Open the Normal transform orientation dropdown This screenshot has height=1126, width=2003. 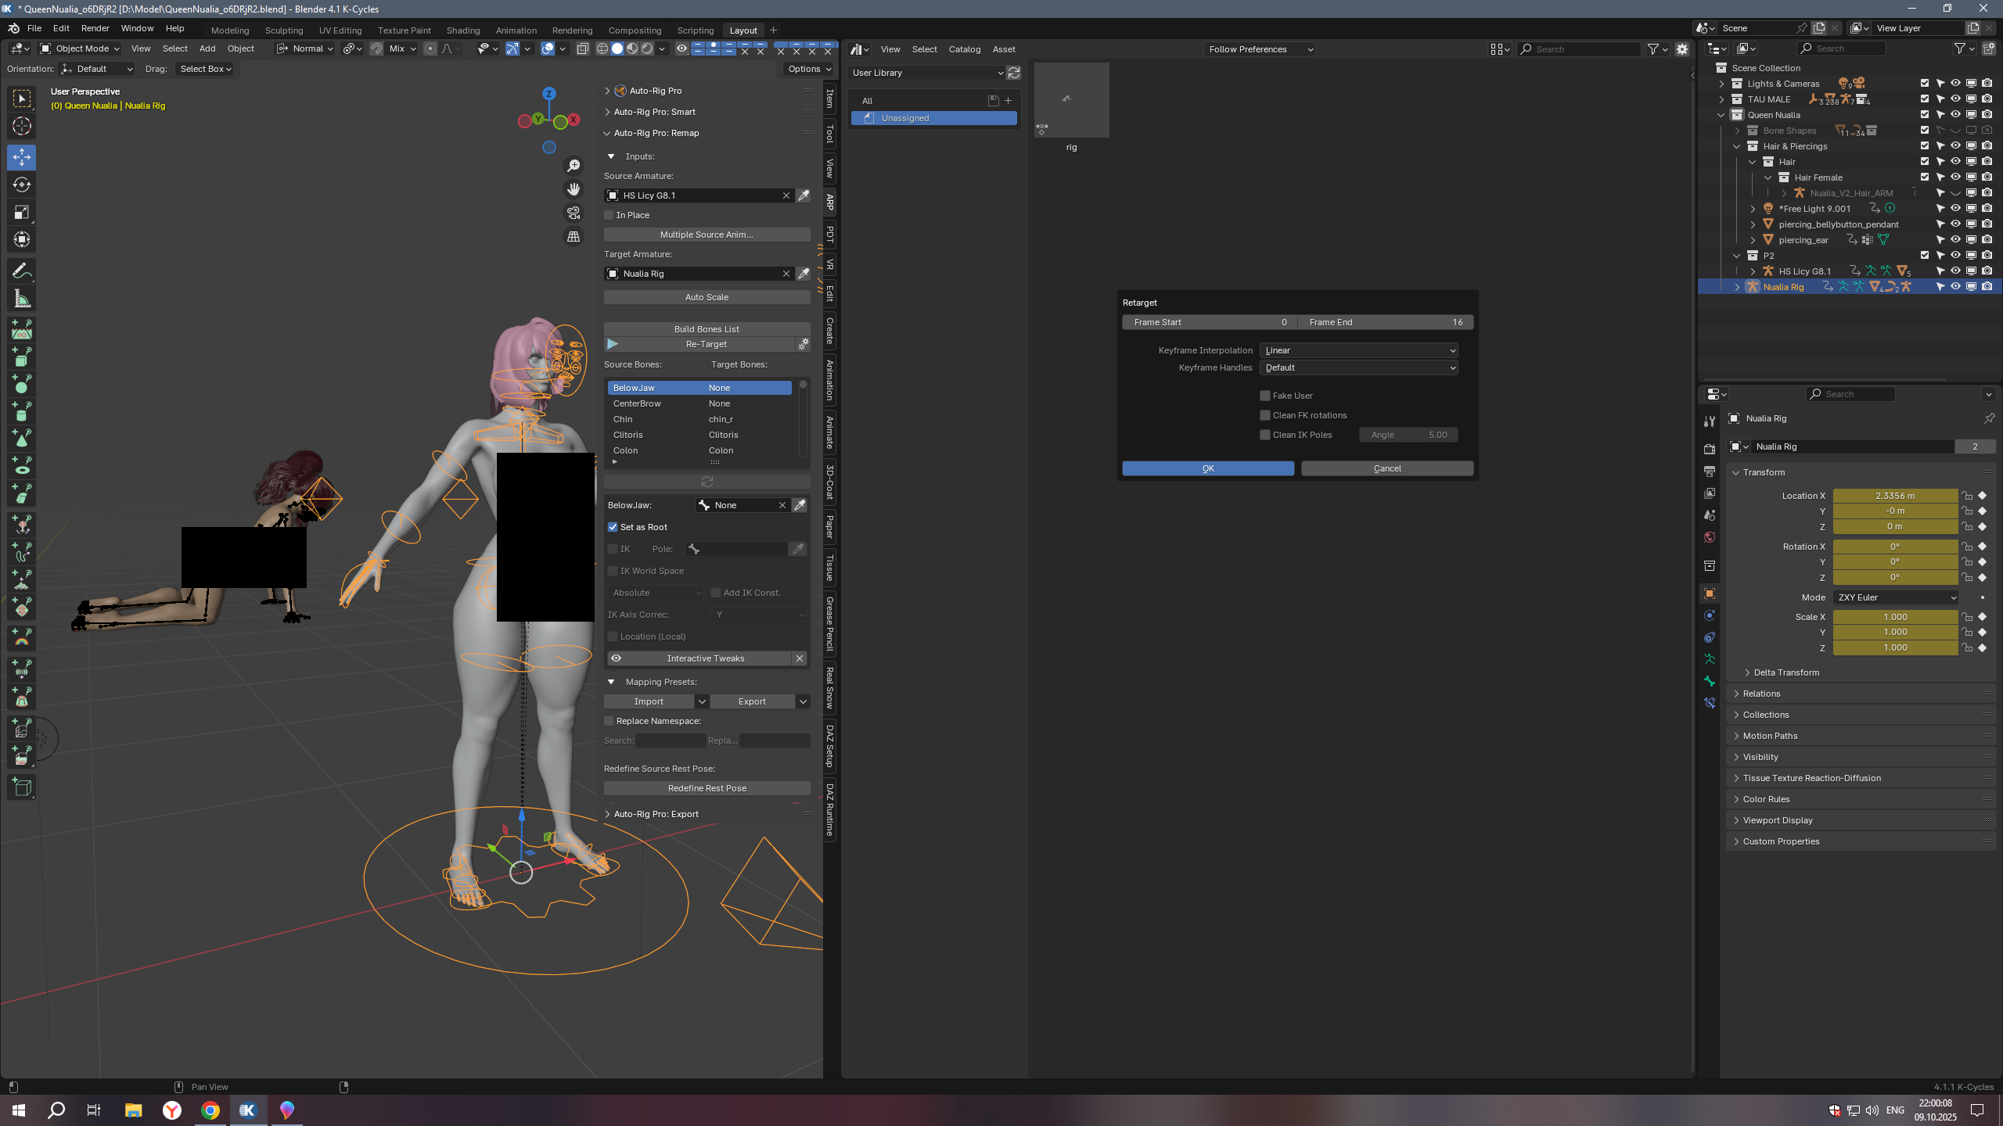click(x=305, y=48)
